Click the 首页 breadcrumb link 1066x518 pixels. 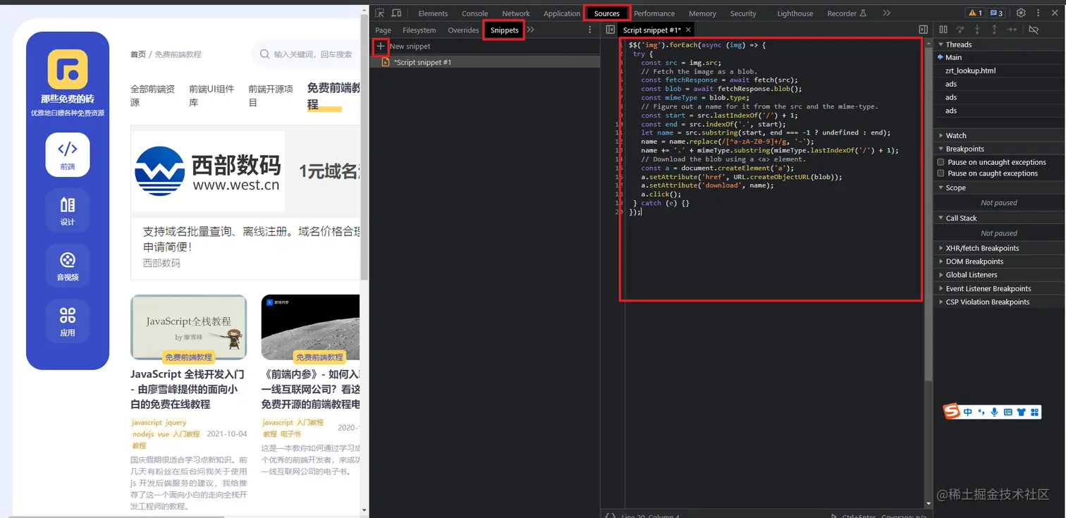point(138,54)
